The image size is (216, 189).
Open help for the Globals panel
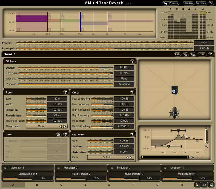coord(132,61)
